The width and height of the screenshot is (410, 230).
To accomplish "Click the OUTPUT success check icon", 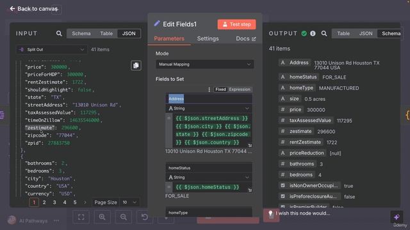I will tap(304, 33).
